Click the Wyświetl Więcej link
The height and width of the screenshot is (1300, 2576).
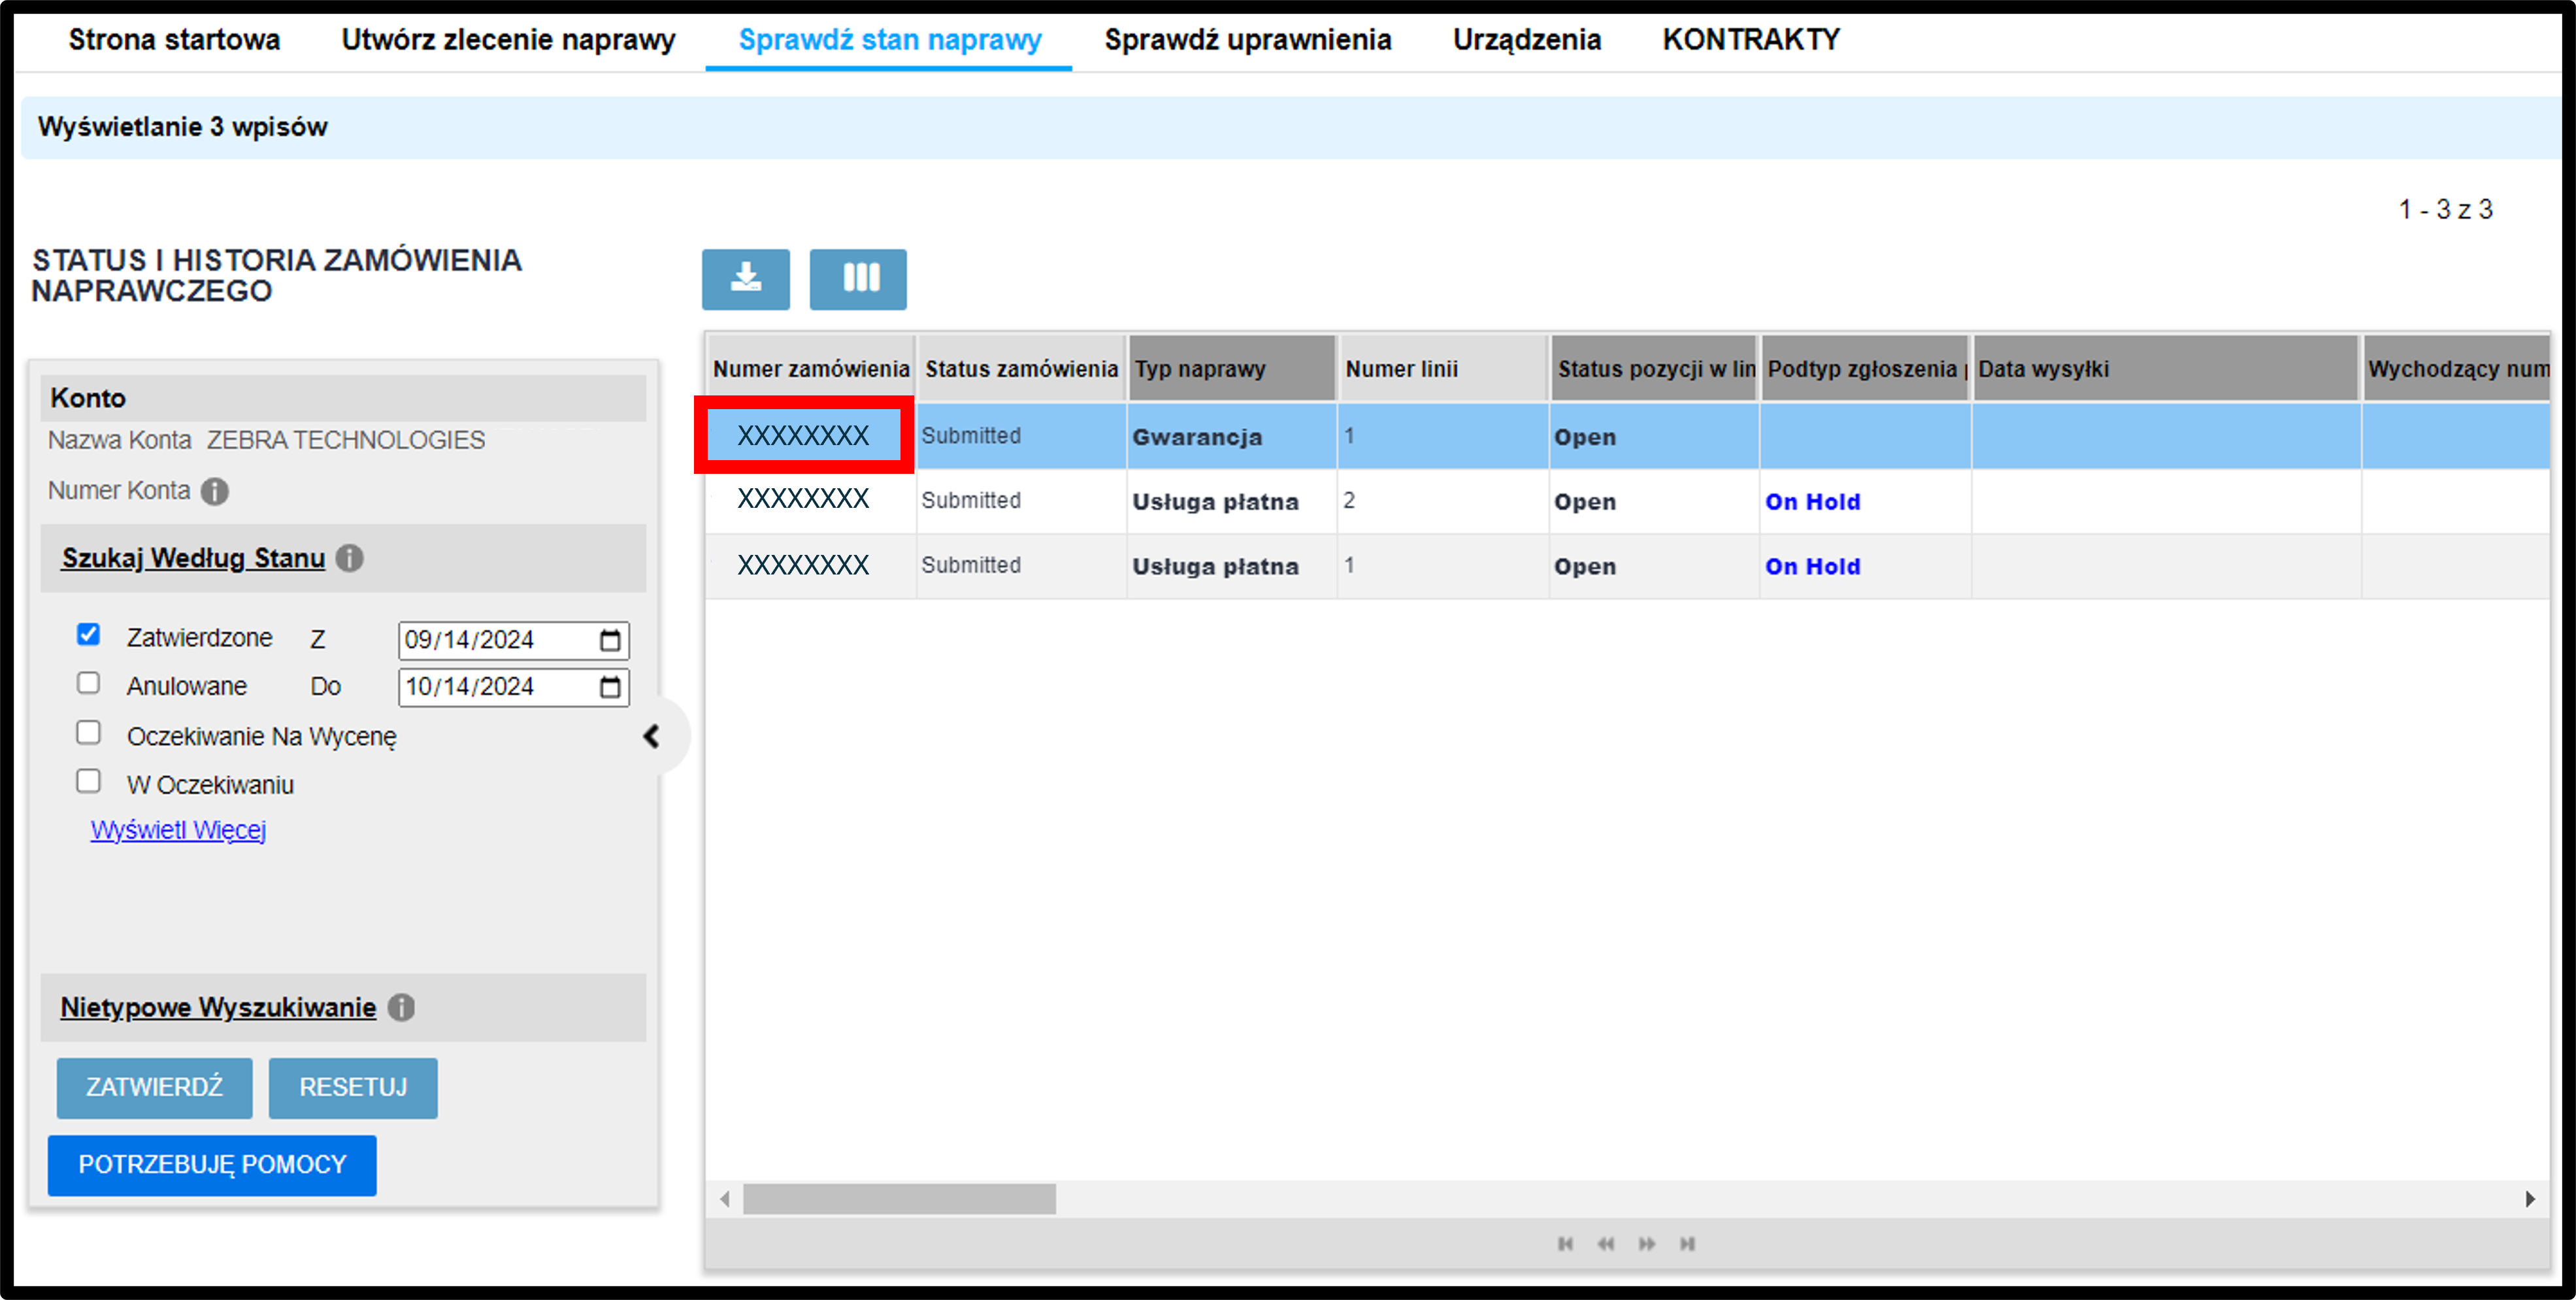coord(178,830)
